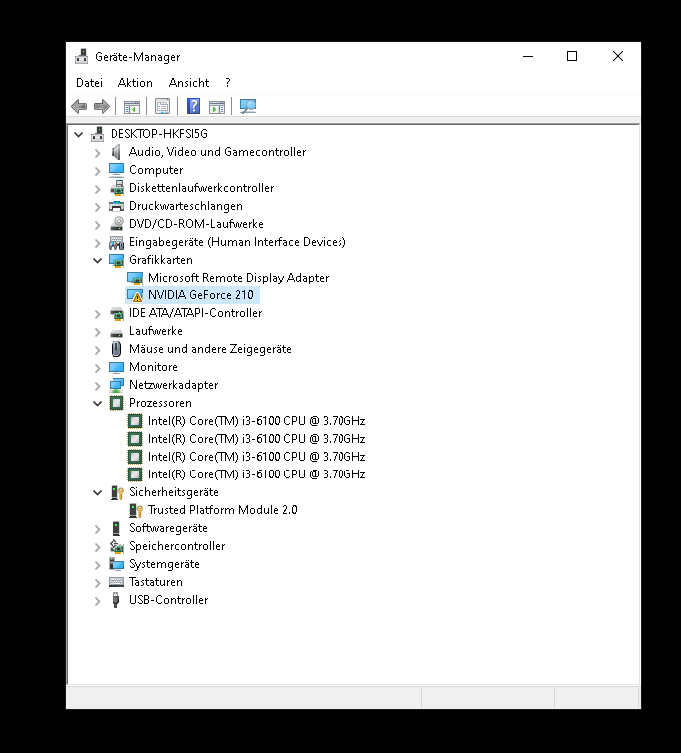Select the Speichercontroller label
The height and width of the screenshot is (753, 681).
177,546
